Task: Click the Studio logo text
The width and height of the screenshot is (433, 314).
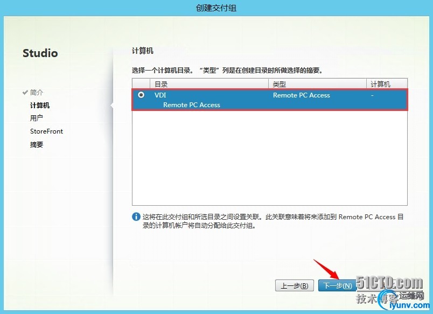Action: coord(40,53)
